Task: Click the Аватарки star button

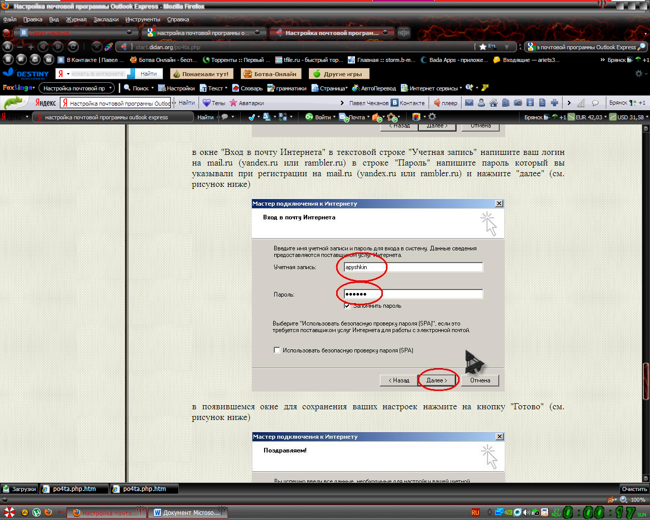Action: click(247, 103)
